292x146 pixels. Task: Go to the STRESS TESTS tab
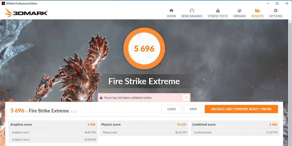click(218, 16)
